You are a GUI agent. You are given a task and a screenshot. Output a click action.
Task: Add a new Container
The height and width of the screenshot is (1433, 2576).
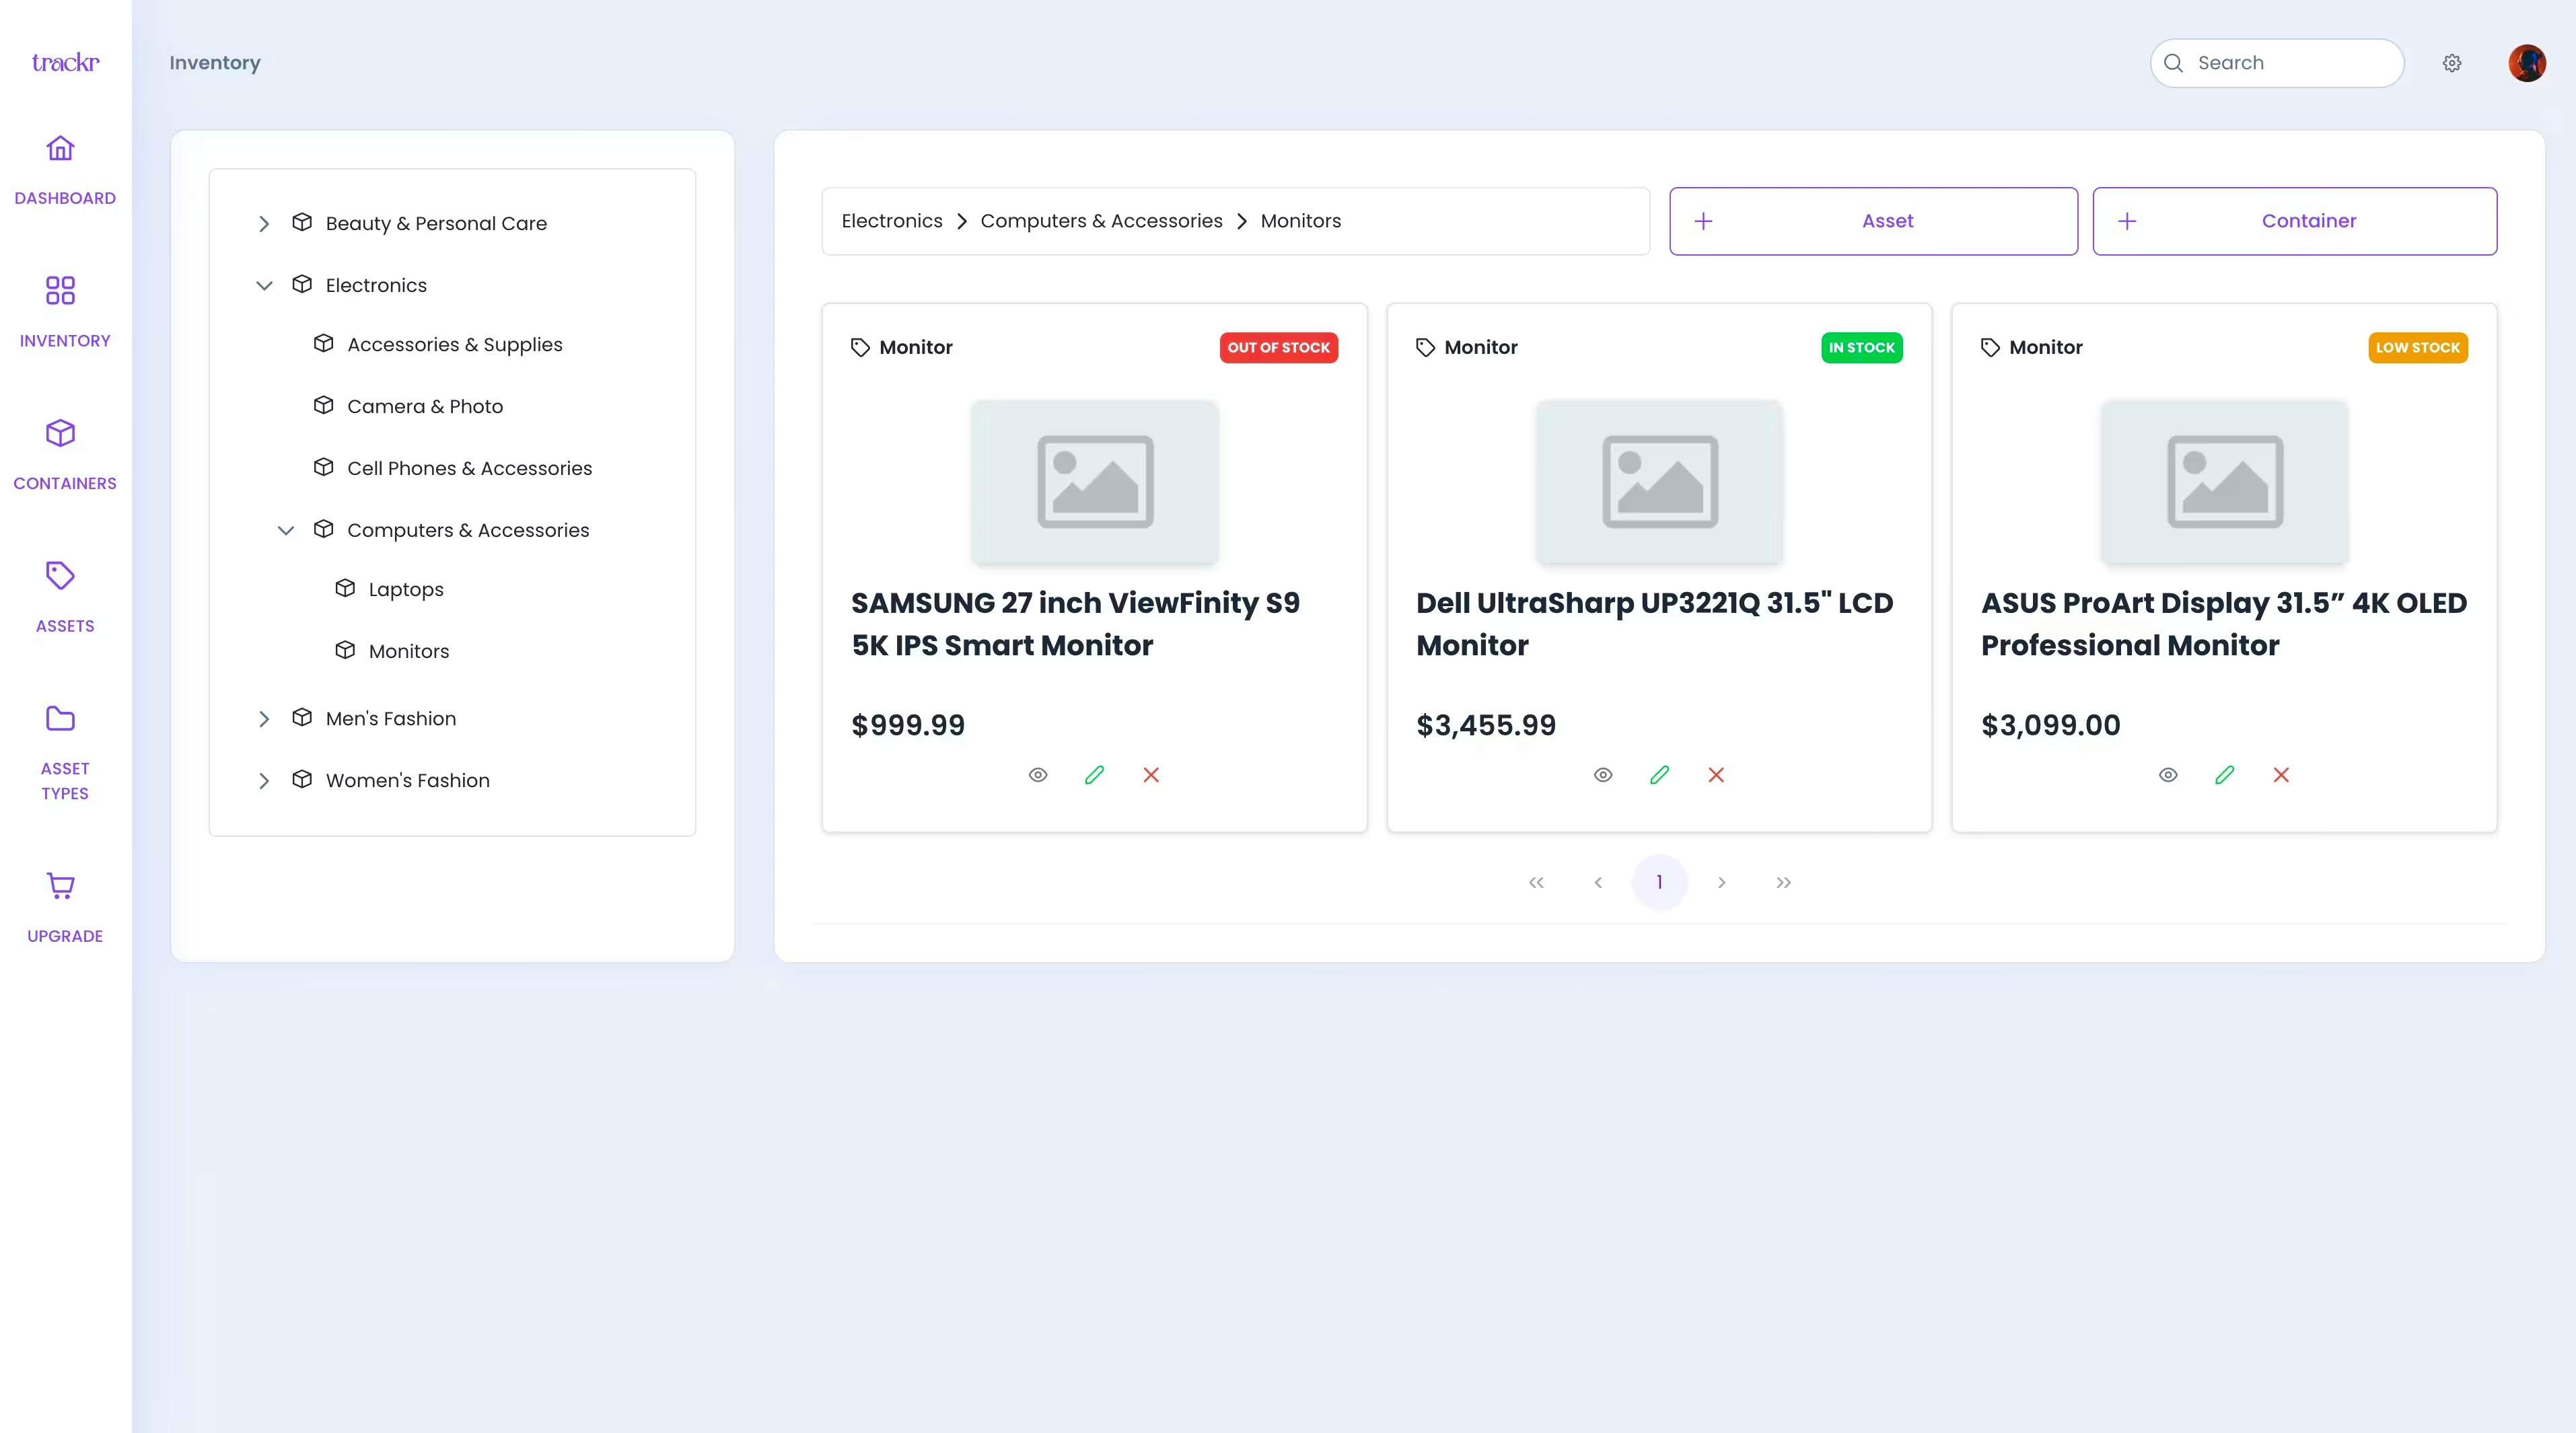tap(2294, 221)
